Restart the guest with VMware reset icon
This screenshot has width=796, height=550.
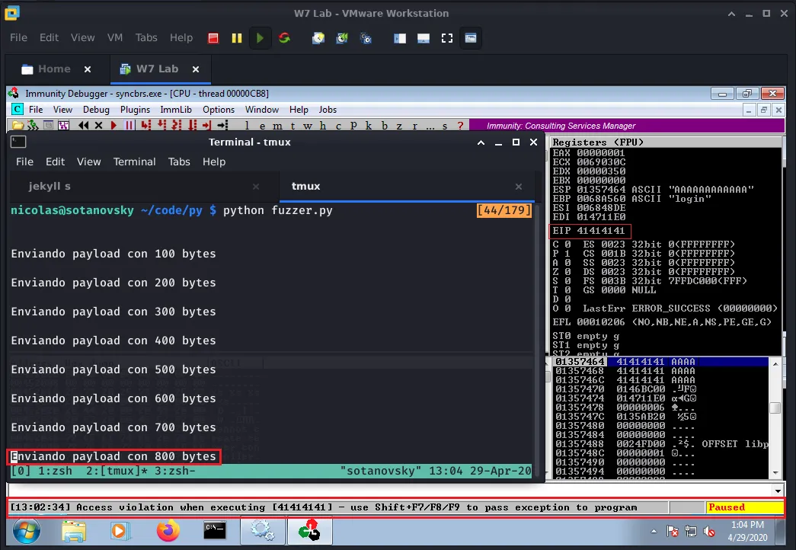click(x=284, y=38)
